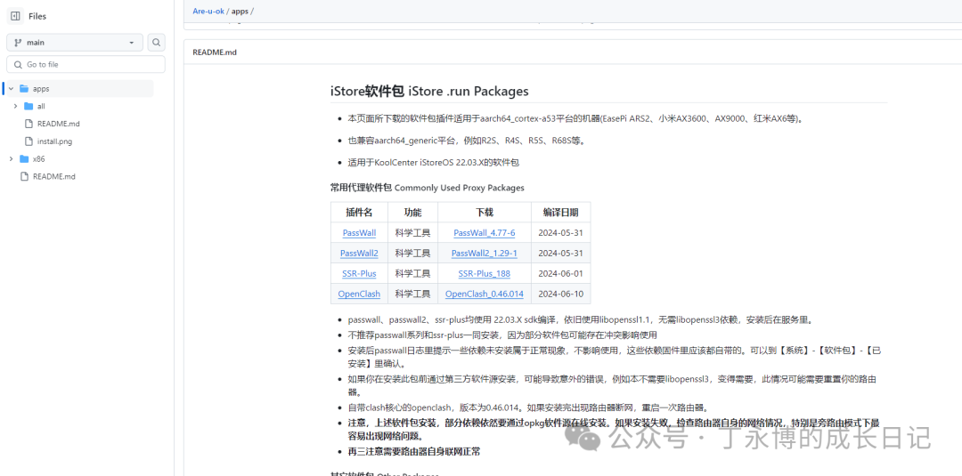Open the PassWall plugin link
The height and width of the screenshot is (476, 962).
pyautogui.click(x=360, y=233)
